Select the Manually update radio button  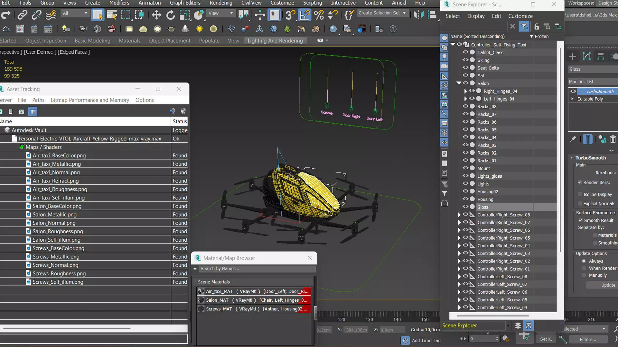click(x=584, y=275)
